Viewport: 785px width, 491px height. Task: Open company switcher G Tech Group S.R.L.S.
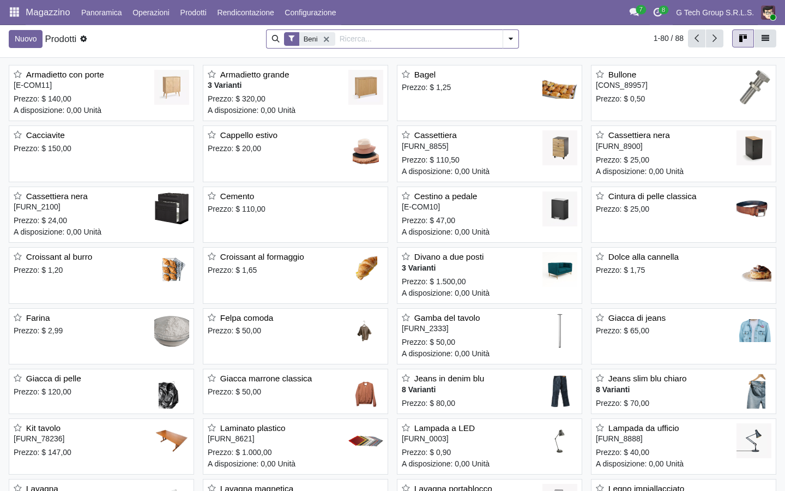(715, 13)
